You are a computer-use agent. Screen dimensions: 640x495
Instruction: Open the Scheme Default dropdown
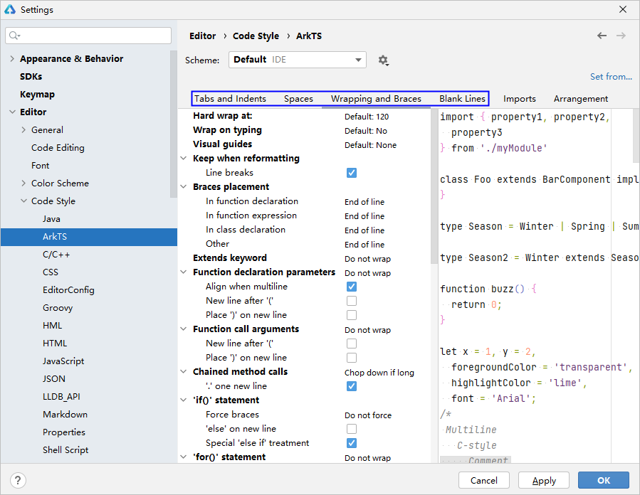click(x=297, y=60)
